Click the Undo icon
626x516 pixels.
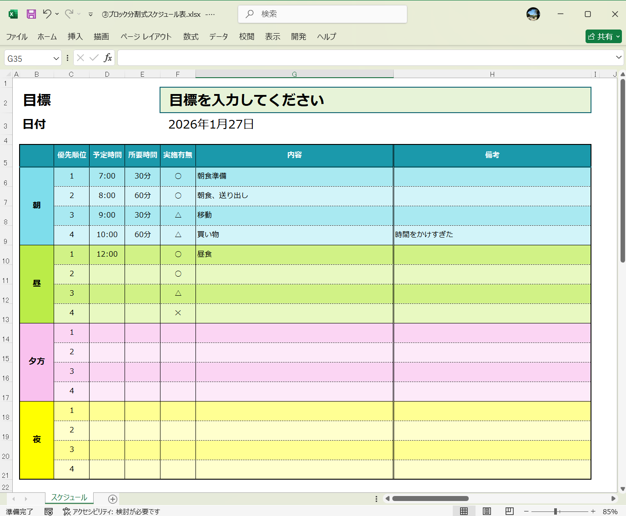(47, 14)
